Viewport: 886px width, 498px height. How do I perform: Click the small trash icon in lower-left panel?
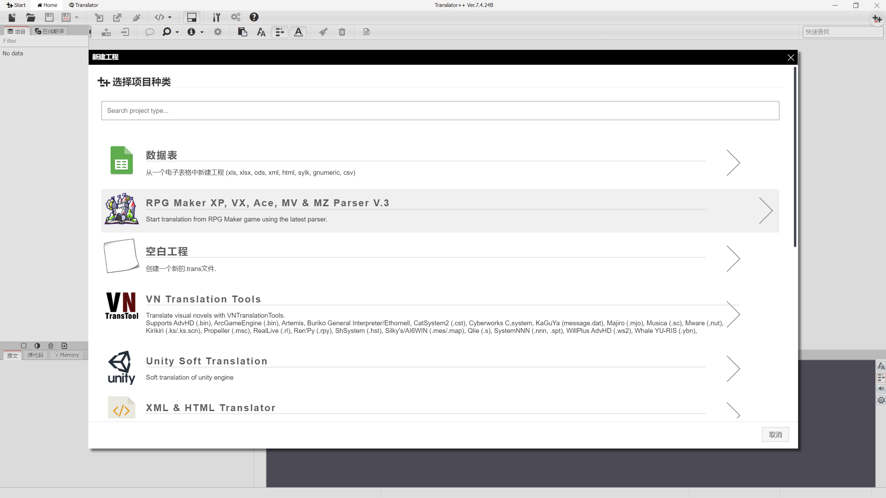(x=51, y=345)
